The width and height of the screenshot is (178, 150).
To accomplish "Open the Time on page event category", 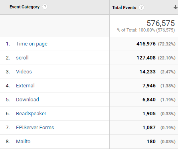I will coord(32,44).
